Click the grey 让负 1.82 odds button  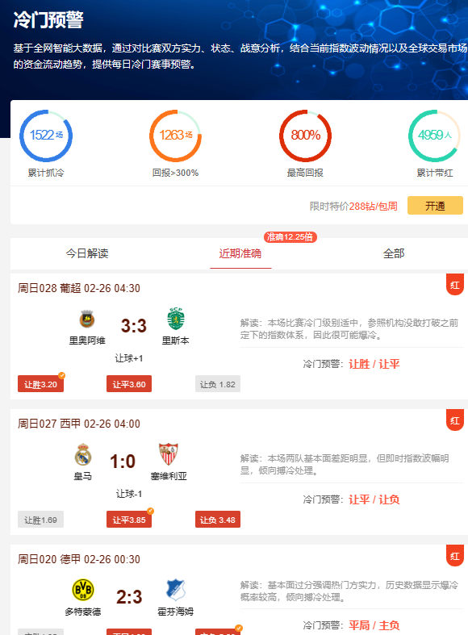click(218, 384)
